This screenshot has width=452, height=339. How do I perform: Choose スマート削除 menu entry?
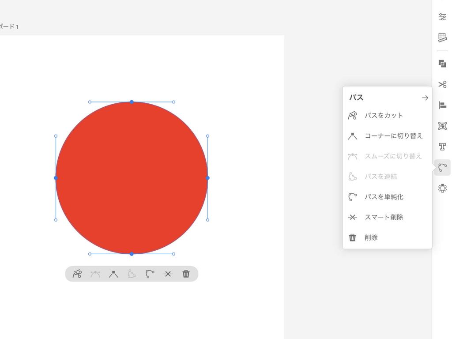point(387,217)
